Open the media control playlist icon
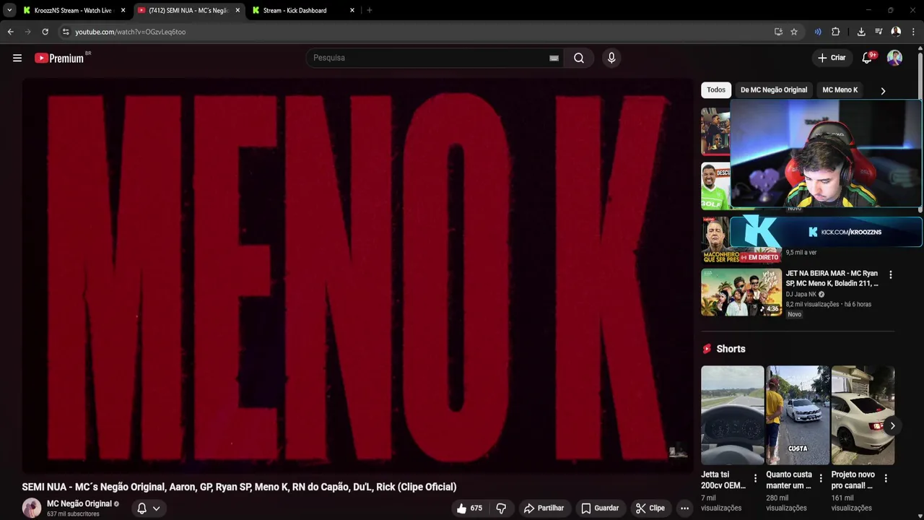The image size is (924, 520). pos(879,32)
